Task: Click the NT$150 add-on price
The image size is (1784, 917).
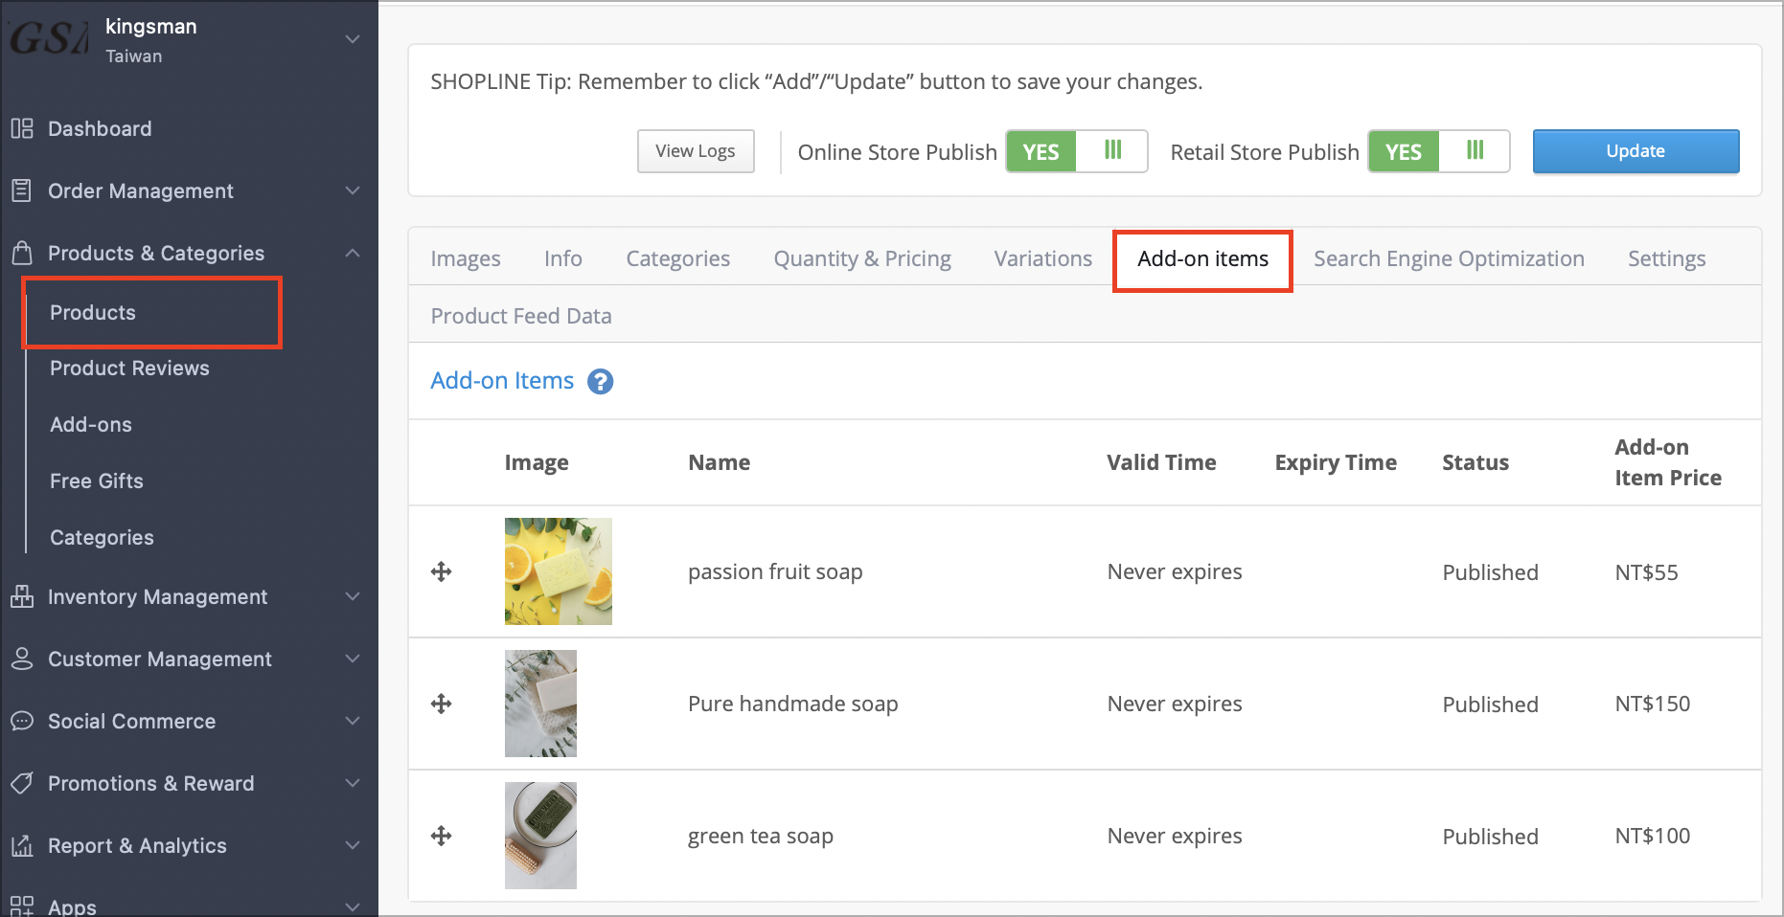Action: pyautogui.click(x=1653, y=705)
